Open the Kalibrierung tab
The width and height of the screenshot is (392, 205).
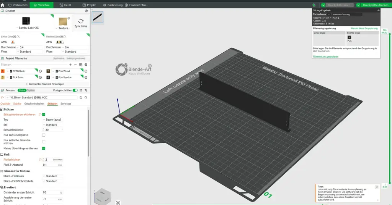[113, 5]
